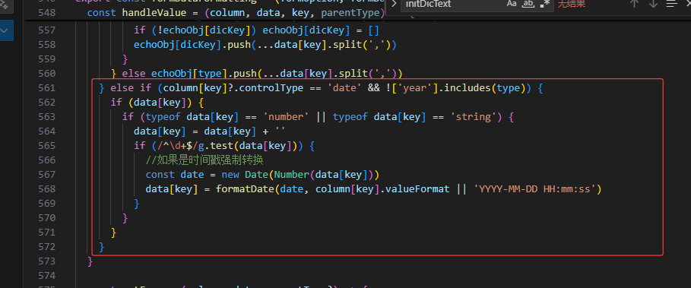Go to previous match arrow
Image resolution: width=691 pixels, height=288 pixels.
(x=634, y=4)
